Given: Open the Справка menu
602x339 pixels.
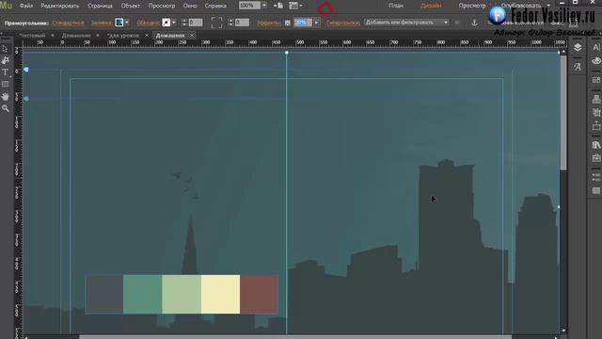Looking at the screenshot, I should pyautogui.click(x=215, y=6).
